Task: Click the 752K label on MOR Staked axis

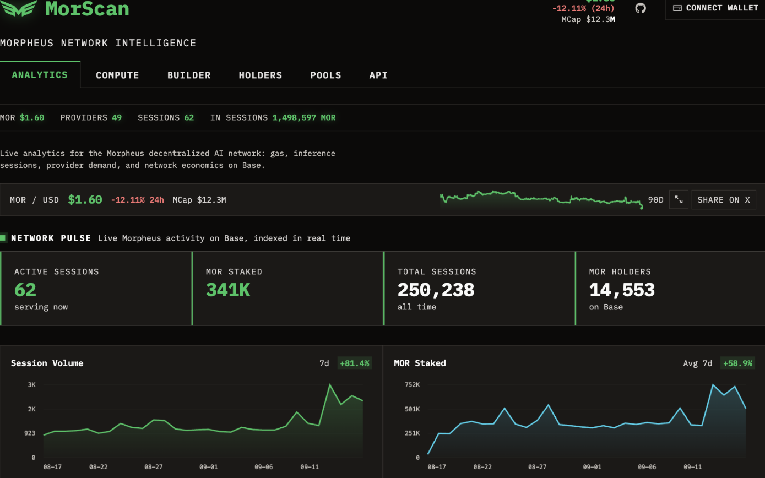Action: tap(413, 384)
